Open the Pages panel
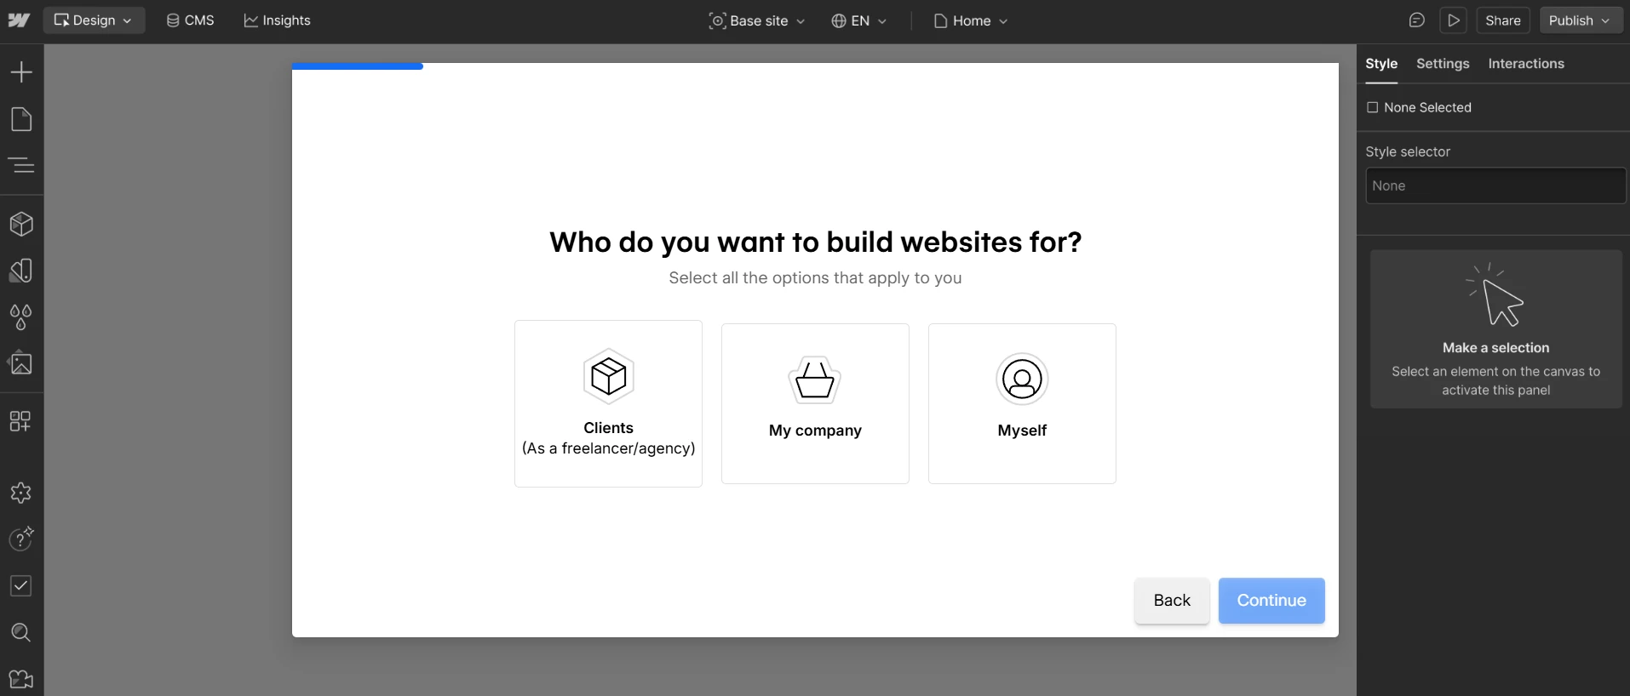Viewport: 1630px width, 696px height. tap(21, 119)
